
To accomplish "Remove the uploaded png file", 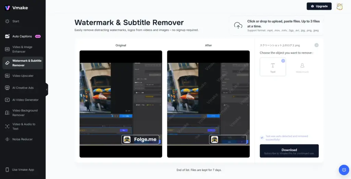I will 316,45.
